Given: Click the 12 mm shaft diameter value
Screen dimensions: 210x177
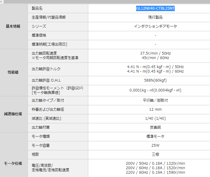Looking at the screenshot, I should click(155, 109).
